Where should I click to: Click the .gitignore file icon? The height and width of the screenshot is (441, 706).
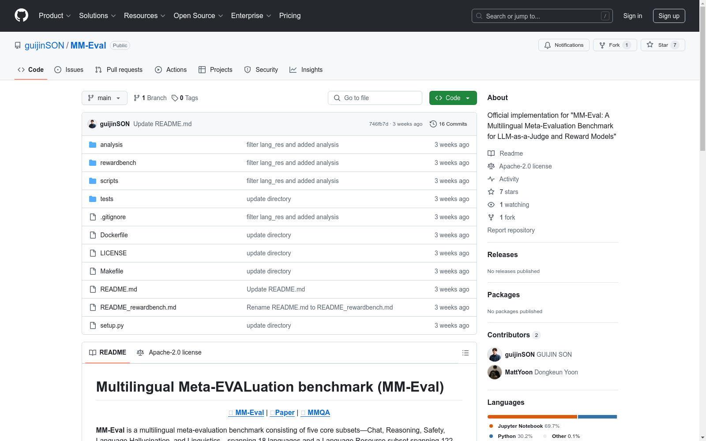[x=93, y=217]
